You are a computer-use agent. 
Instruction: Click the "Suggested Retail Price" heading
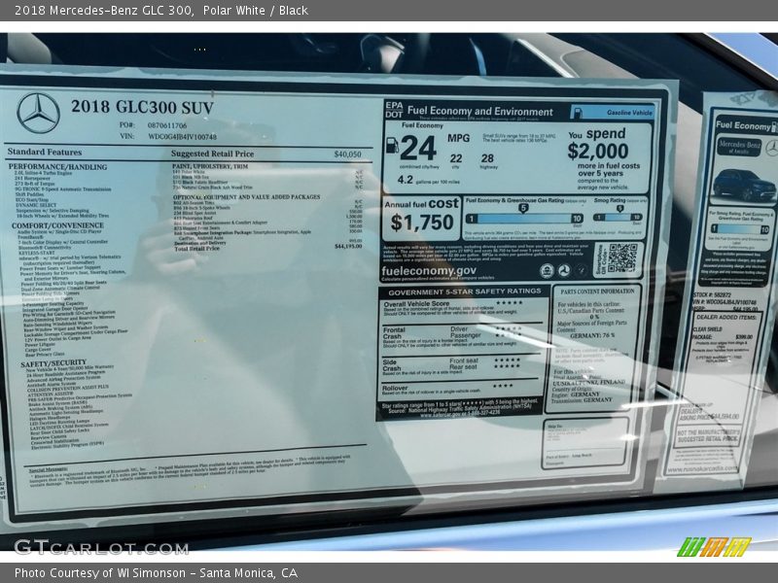point(212,154)
